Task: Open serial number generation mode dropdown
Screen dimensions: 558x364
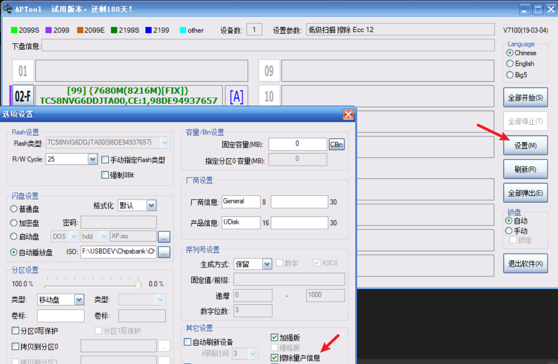Action: 267,264
